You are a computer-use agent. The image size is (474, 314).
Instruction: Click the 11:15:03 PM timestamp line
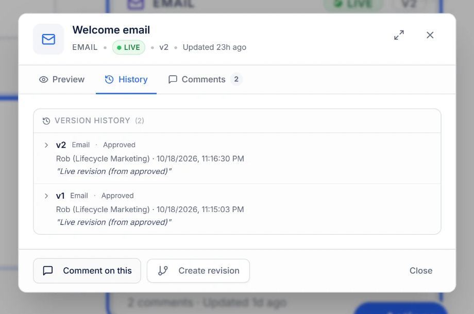point(150,210)
